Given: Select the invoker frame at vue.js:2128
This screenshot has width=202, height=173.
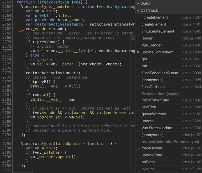Looking at the screenshot, I should (169, 169).
